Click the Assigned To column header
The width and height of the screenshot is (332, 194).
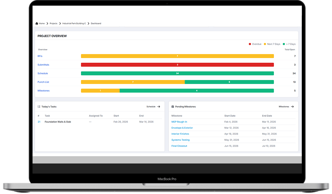click(x=96, y=116)
